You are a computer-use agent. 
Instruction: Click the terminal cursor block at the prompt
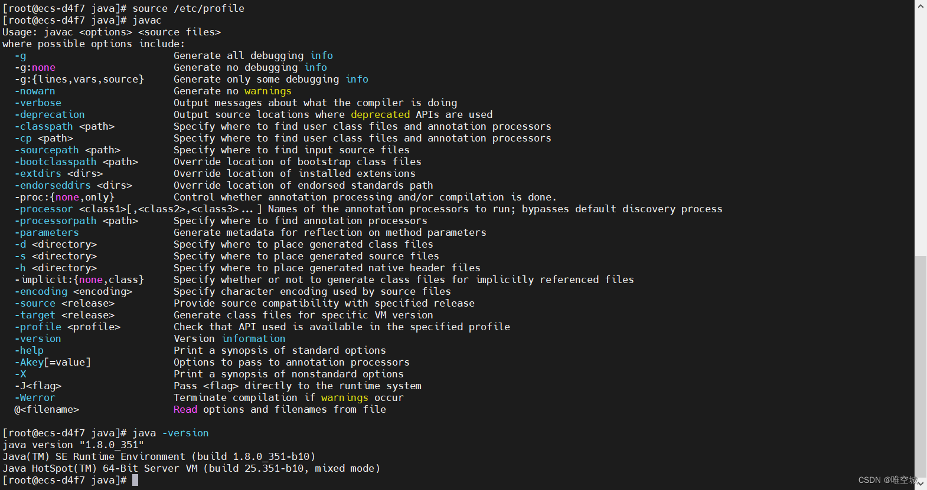[x=135, y=480]
